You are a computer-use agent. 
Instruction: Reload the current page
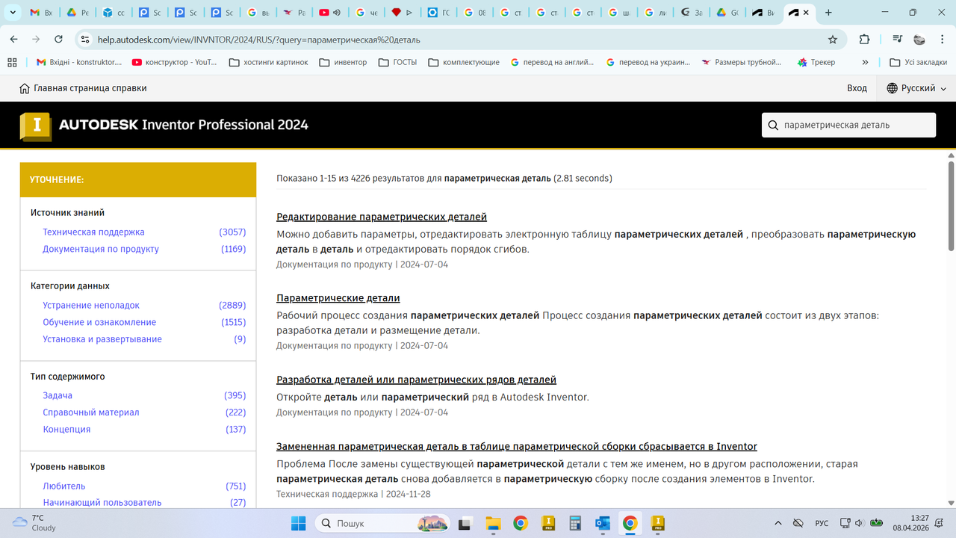pyautogui.click(x=59, y=40)
